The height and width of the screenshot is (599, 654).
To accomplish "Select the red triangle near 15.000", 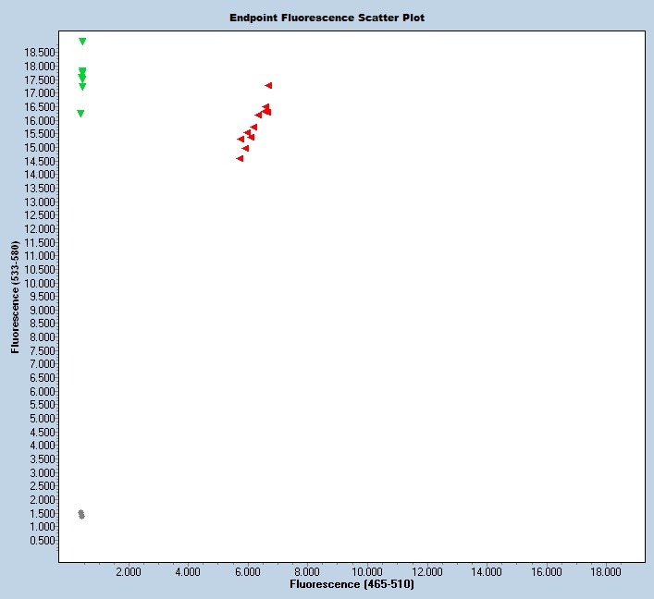I will click(x=245, y=149).
